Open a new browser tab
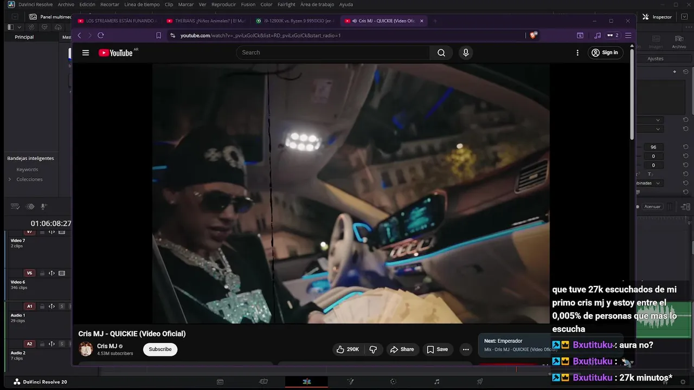This screenshot has width=694, height=390. coord(435,21)
